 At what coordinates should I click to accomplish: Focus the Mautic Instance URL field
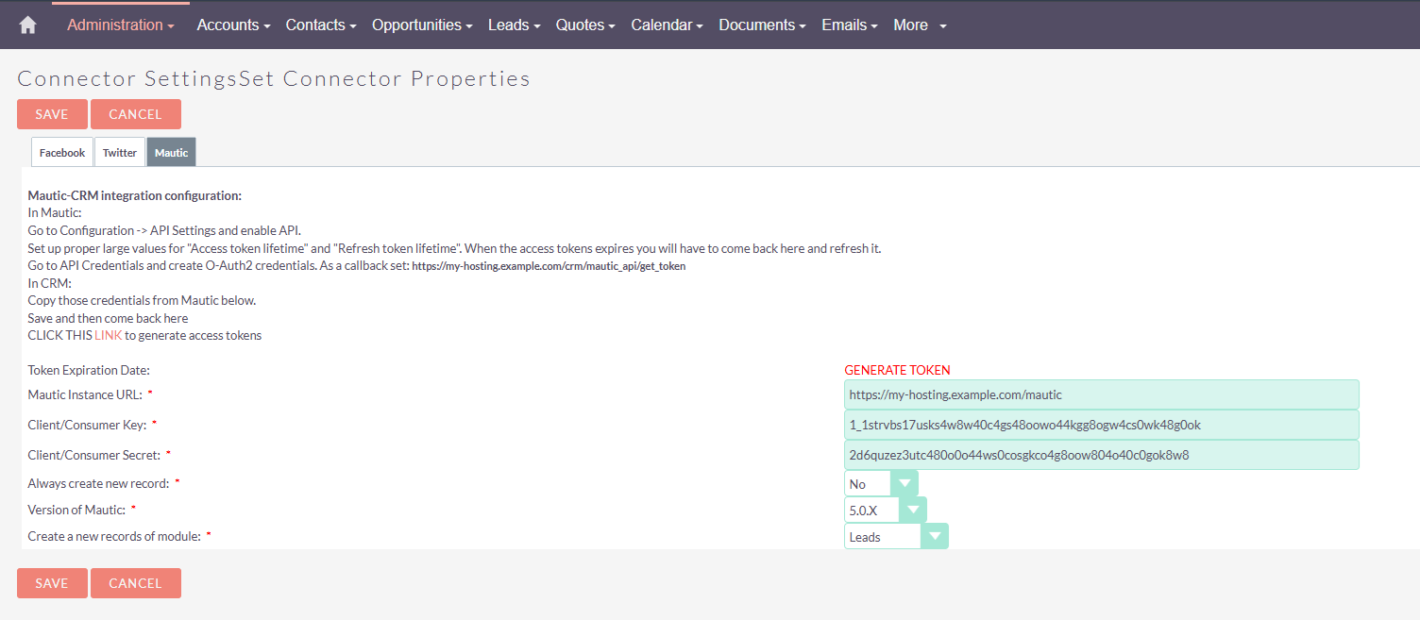pyautogui.click(x=1101, y=394)
